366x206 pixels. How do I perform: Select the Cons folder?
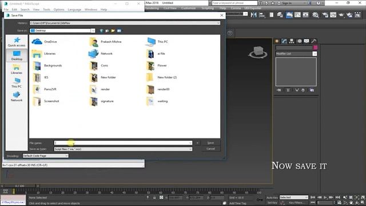tap(99, 65)
